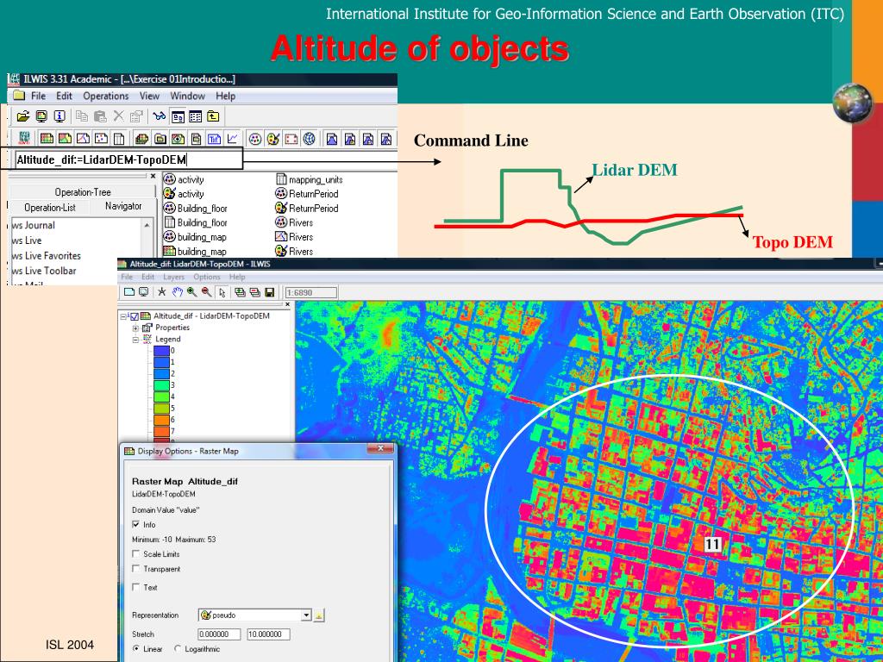Enable the Scale Limits checkbox
Image resolution: width=883 pixels, height=662 pixels.
[135, 554]
